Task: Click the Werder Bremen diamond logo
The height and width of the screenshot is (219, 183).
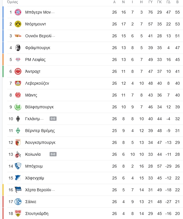Action: 18,131
